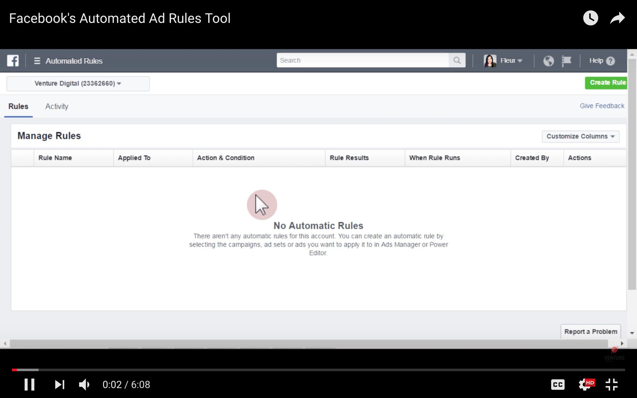
Task: Mute the video volume
Action: 84,385
